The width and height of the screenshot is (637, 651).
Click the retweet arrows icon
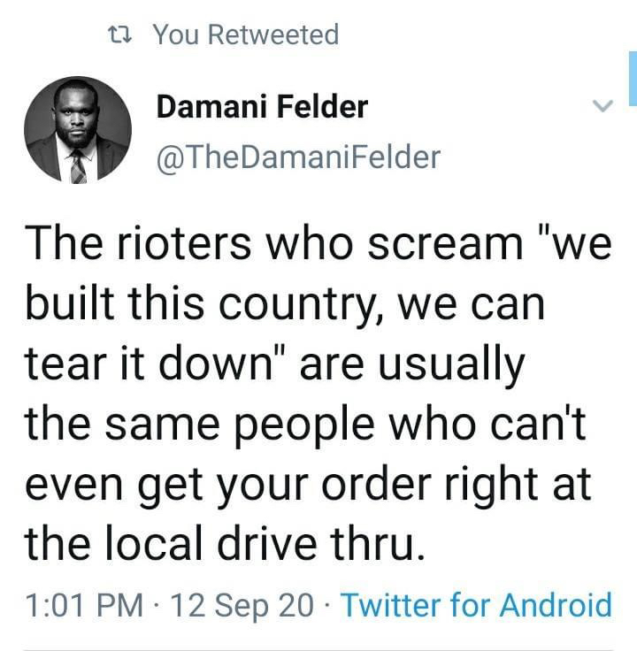(x=119, y=34)
